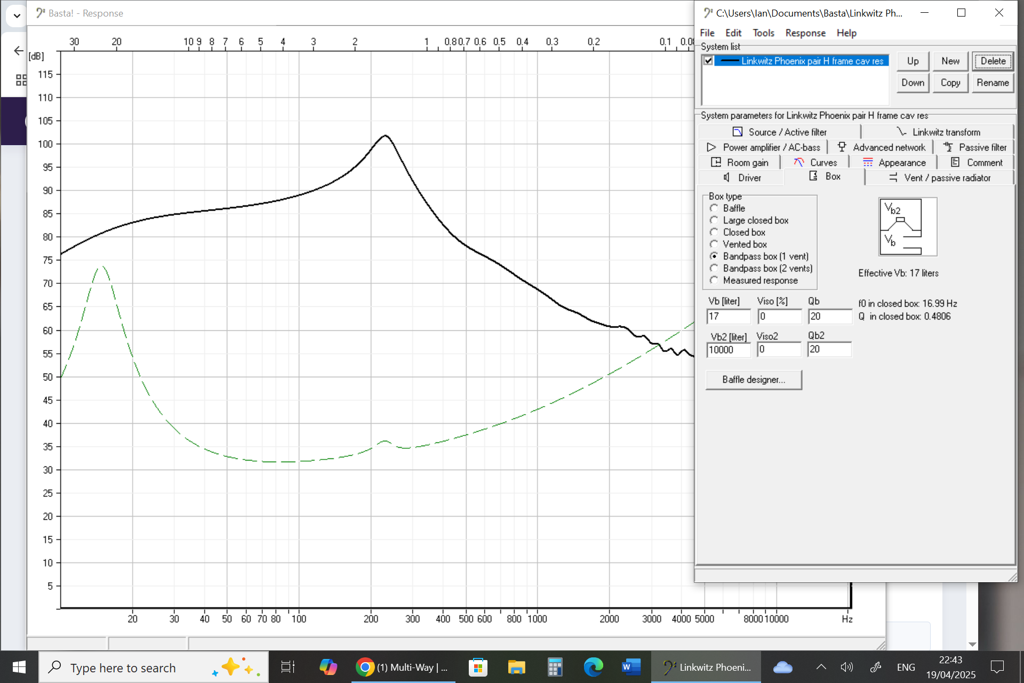Open the Response menu
The height and width of the screenshot is (683, 1024).
(x=805, y=33)
